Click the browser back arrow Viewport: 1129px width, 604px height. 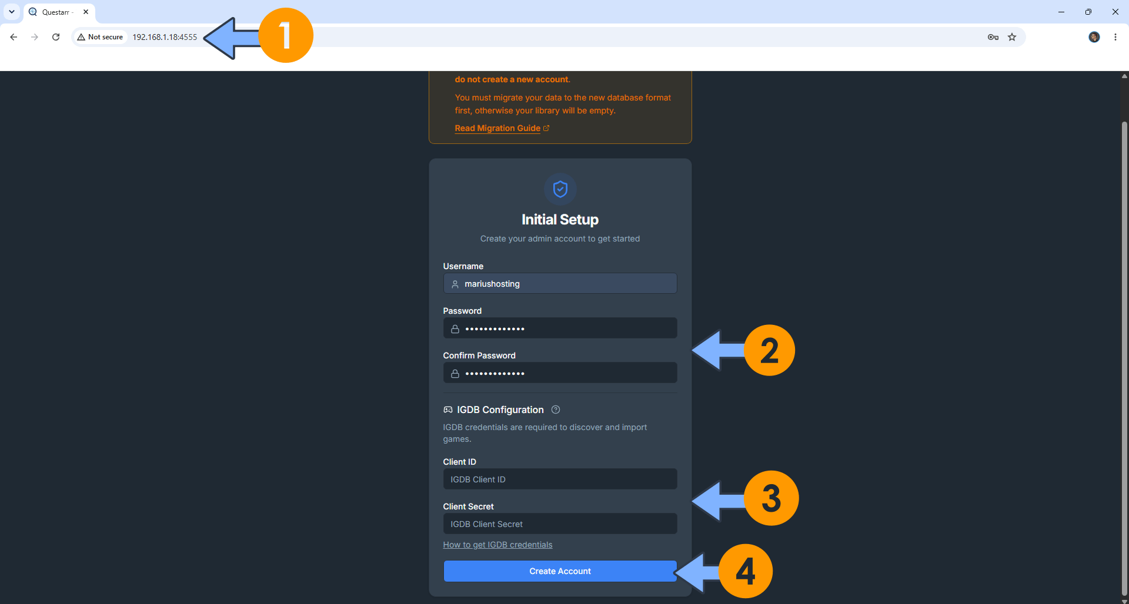(14, 37)
